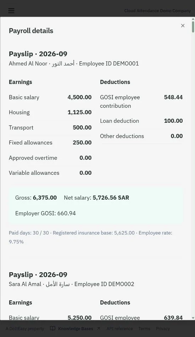The image size is (195, 337).
Task: Click the "A DoItEasy property" footer text
Action: tap(25, 328)
